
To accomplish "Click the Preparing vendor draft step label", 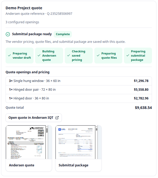I will [x=22, y=56].
